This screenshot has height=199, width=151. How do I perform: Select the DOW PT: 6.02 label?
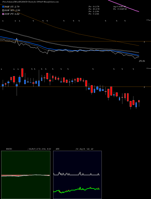pyautogui.click(x=12, y=14)
